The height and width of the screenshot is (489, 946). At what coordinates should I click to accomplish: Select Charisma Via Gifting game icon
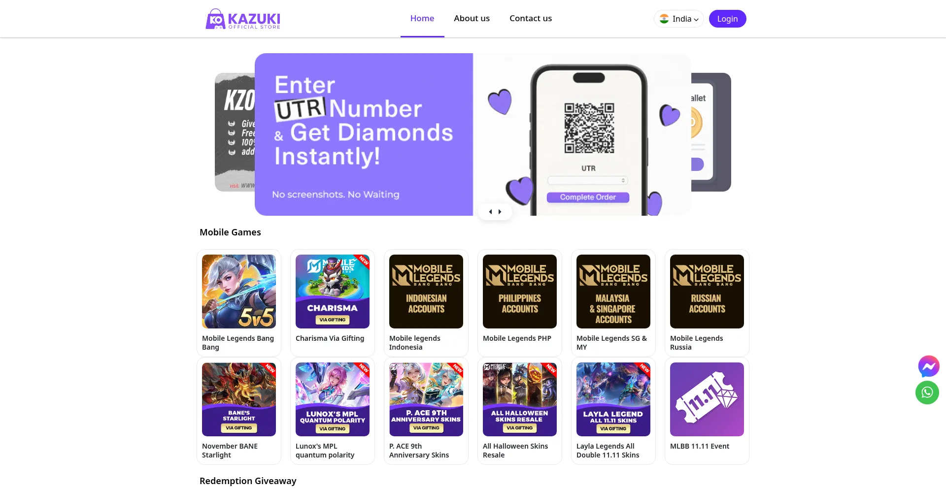pyautogui.click(x=333, y=292)
